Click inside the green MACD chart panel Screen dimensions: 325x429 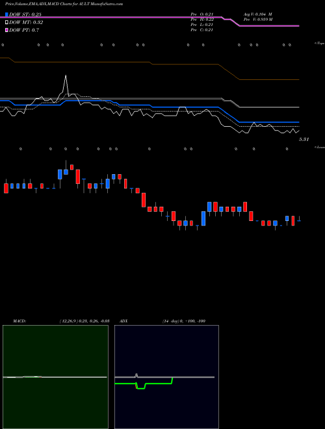point(55,377)
